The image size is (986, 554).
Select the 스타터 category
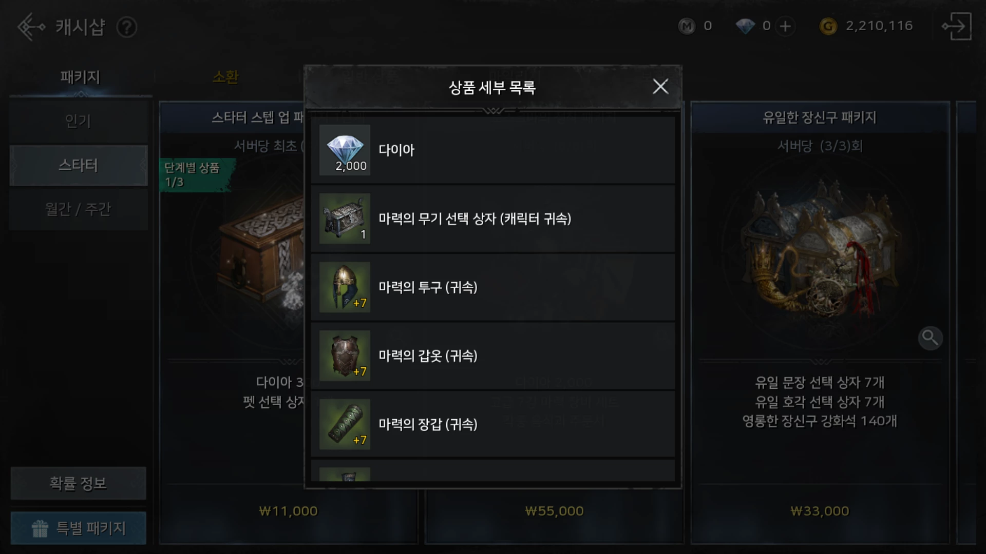[78, 165]
